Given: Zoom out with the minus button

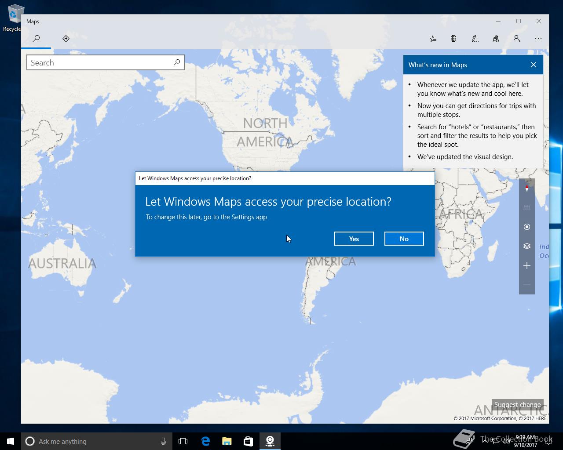Looking at the screenshot, I should click(527, 285).
